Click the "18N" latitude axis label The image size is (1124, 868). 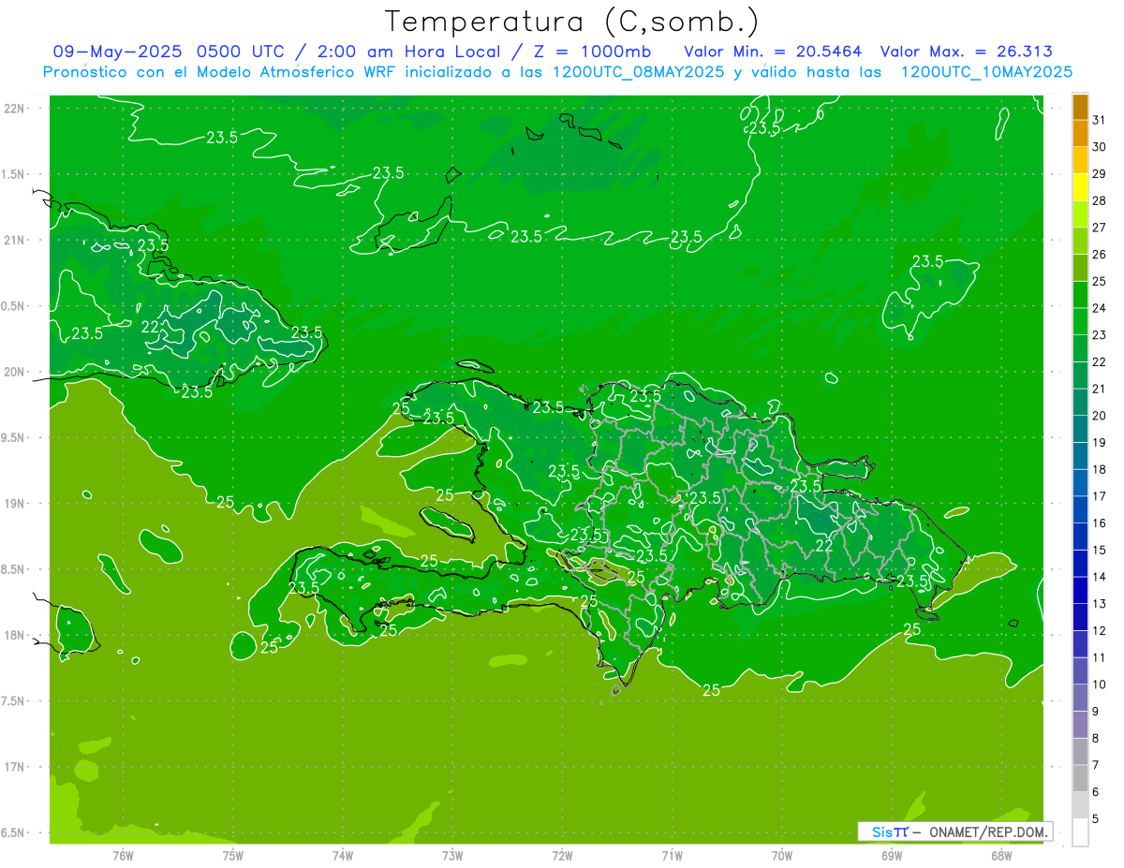click(x=15, y=636)
